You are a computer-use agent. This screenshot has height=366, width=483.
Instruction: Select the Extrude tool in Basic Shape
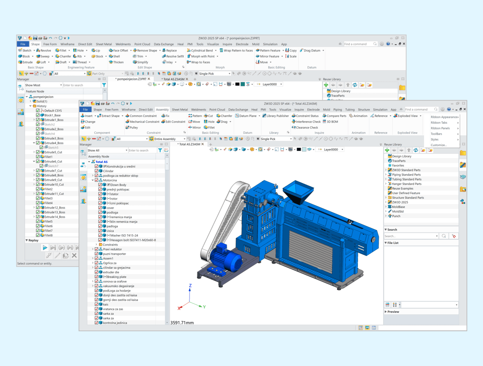click(20, 62)
